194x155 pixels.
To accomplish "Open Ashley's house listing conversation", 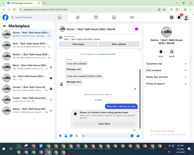I will [27, 110].
